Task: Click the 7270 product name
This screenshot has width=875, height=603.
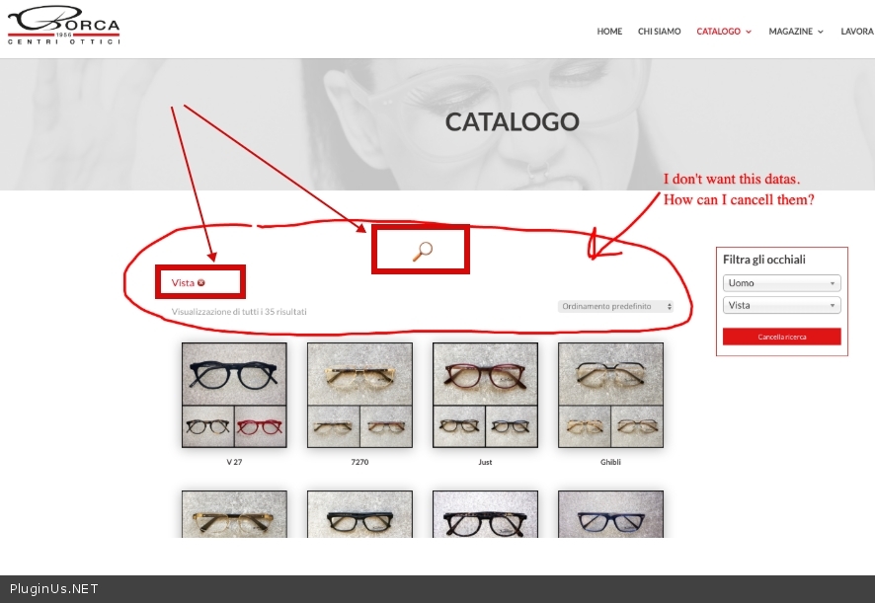Action: click(x=359, y=462)
